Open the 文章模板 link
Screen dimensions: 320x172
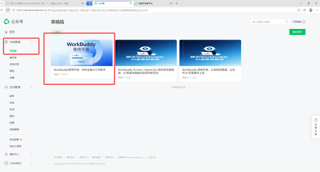point(297,22)
